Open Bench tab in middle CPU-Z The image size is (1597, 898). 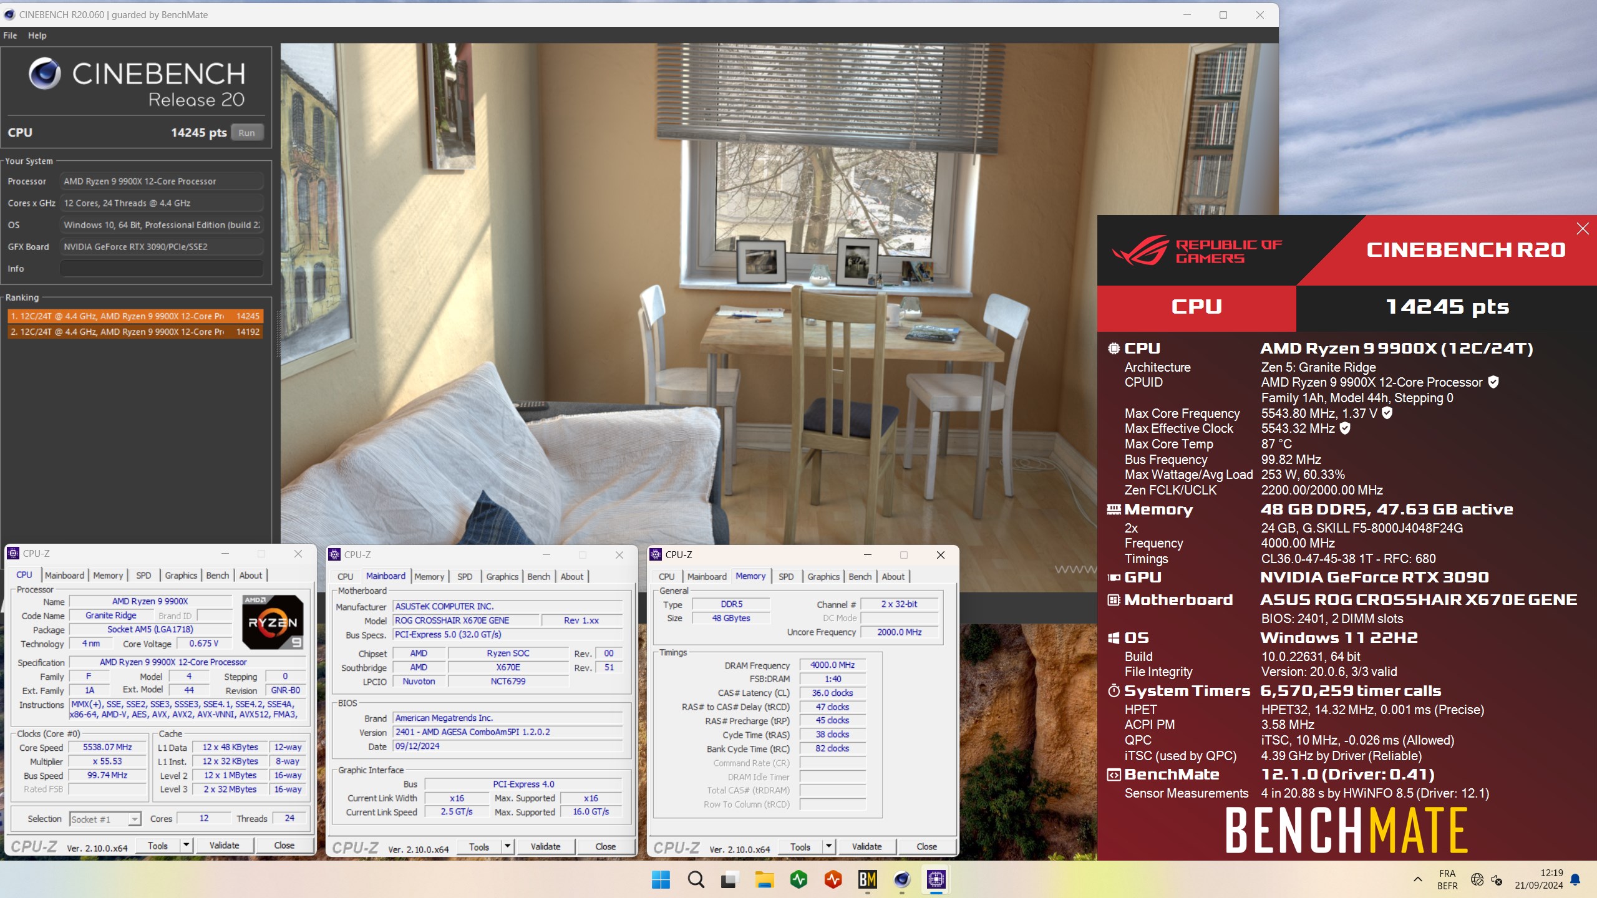[x=539, y=577]
